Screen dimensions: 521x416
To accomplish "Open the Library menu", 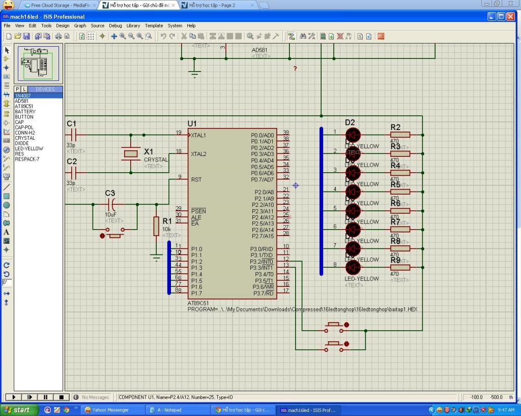I will coord(133,25).
